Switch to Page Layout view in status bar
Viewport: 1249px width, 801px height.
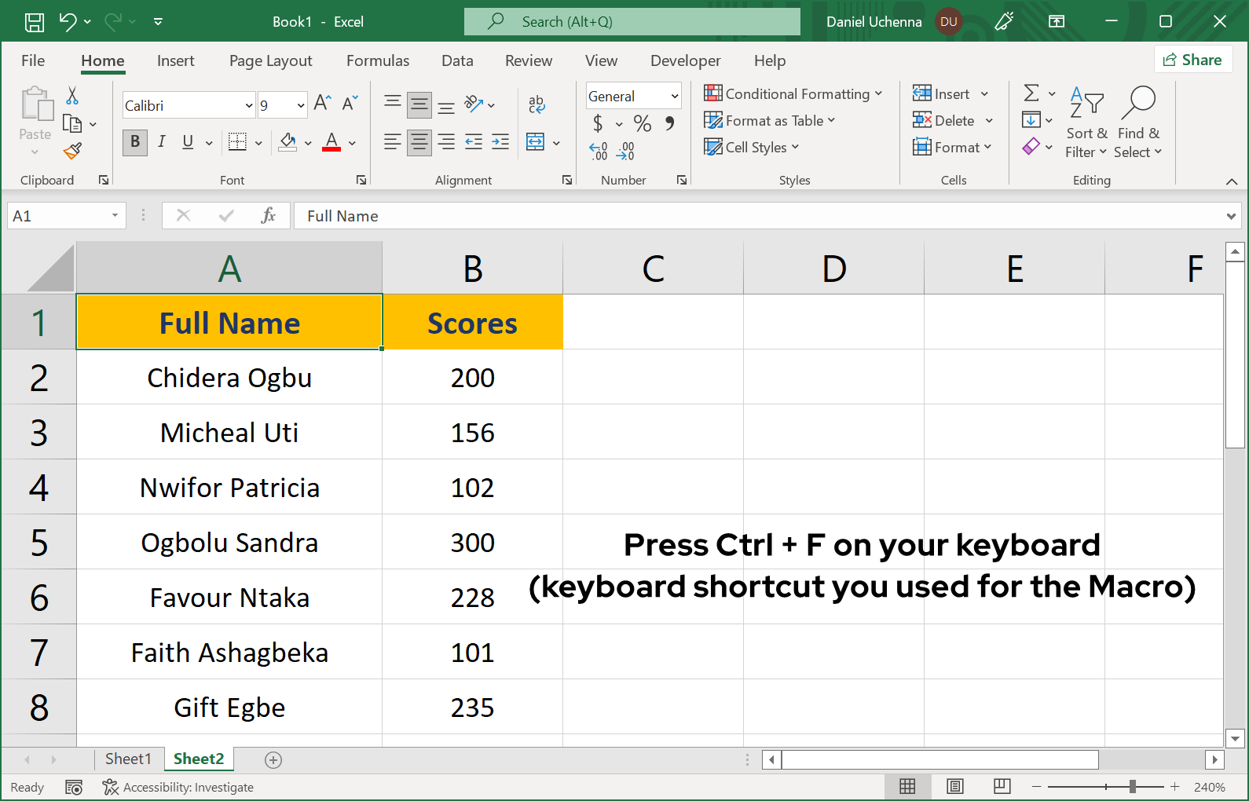pos(954,787)
